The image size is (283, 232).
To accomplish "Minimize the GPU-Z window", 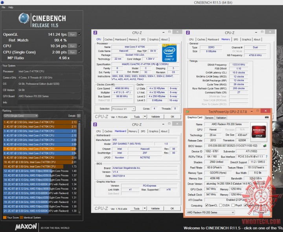I will tap(252, 111).
